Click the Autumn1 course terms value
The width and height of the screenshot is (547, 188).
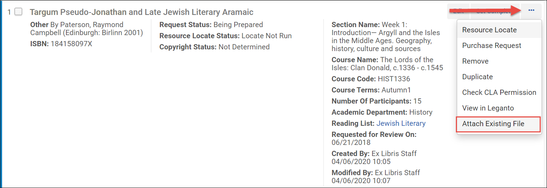tap(396, 90)
